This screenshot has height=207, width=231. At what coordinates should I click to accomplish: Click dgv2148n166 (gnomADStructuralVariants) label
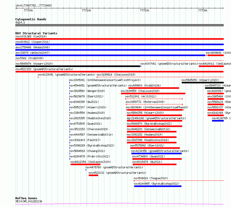click(156, 118)
